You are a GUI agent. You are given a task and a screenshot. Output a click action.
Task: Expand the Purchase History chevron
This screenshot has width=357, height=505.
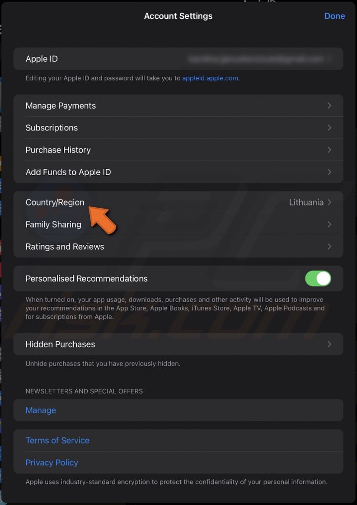click(x=329, y=150)
